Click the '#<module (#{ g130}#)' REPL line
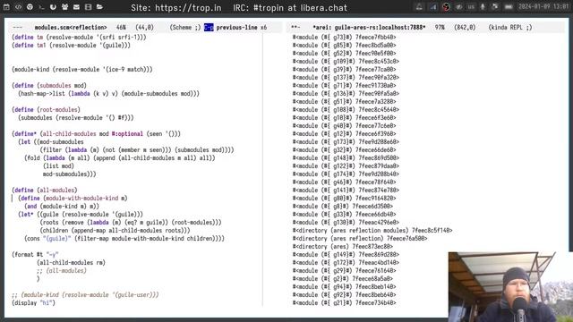The height and width of the screenshot is (322, 573). 346,223
